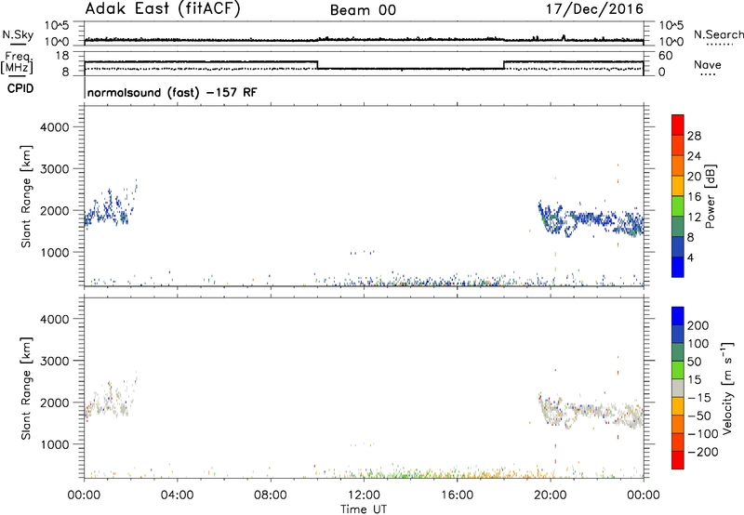Select the '24' label on Power color bar
744x515 pixels.
pos(694,156)
